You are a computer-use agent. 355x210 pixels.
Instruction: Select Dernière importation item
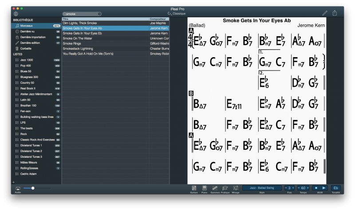tap(36, 37)
